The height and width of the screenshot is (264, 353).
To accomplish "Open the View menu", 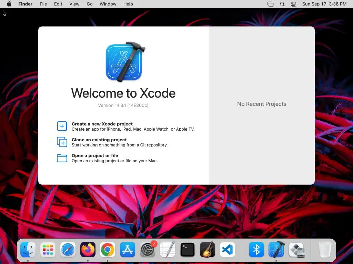I will [74, 4].
